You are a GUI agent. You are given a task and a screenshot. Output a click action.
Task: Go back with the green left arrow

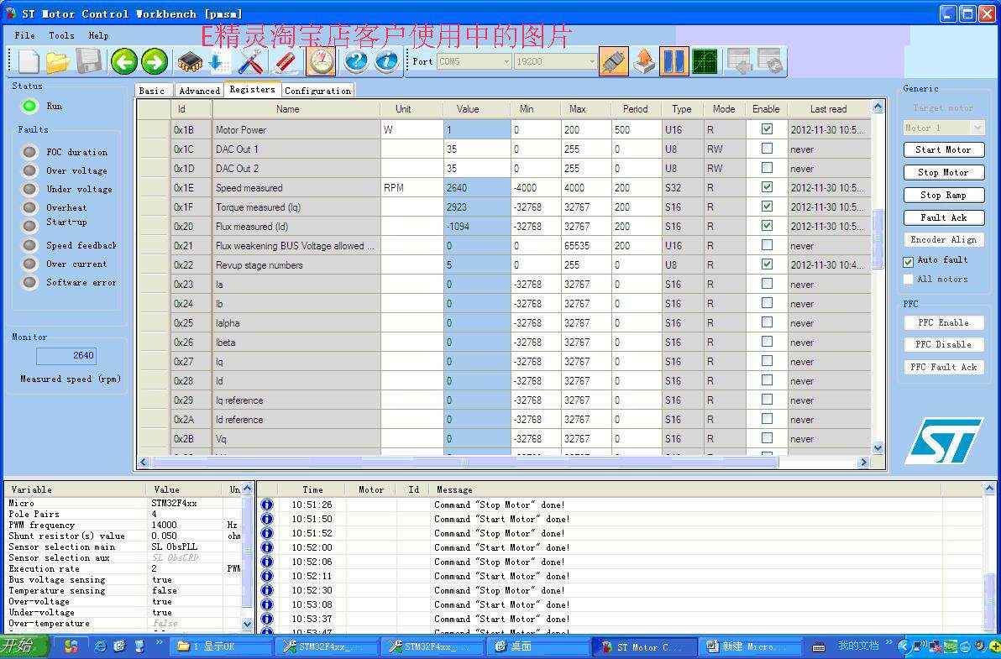[x=123, y=62]
